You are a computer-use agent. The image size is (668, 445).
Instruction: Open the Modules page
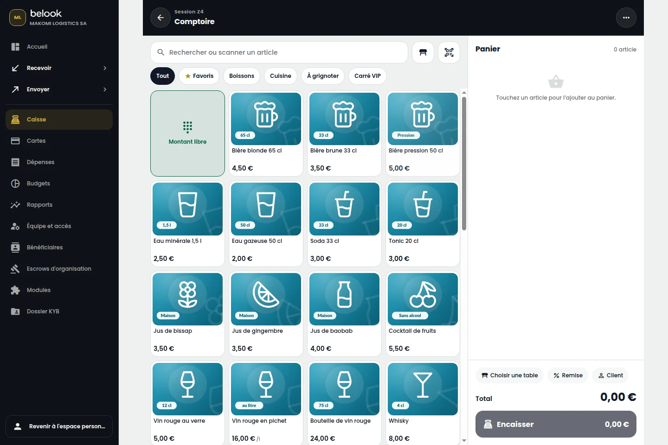pyautogui.click(x=59, y=290)
